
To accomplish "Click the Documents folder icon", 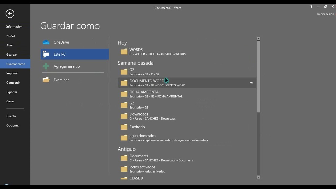I will 124,158.
